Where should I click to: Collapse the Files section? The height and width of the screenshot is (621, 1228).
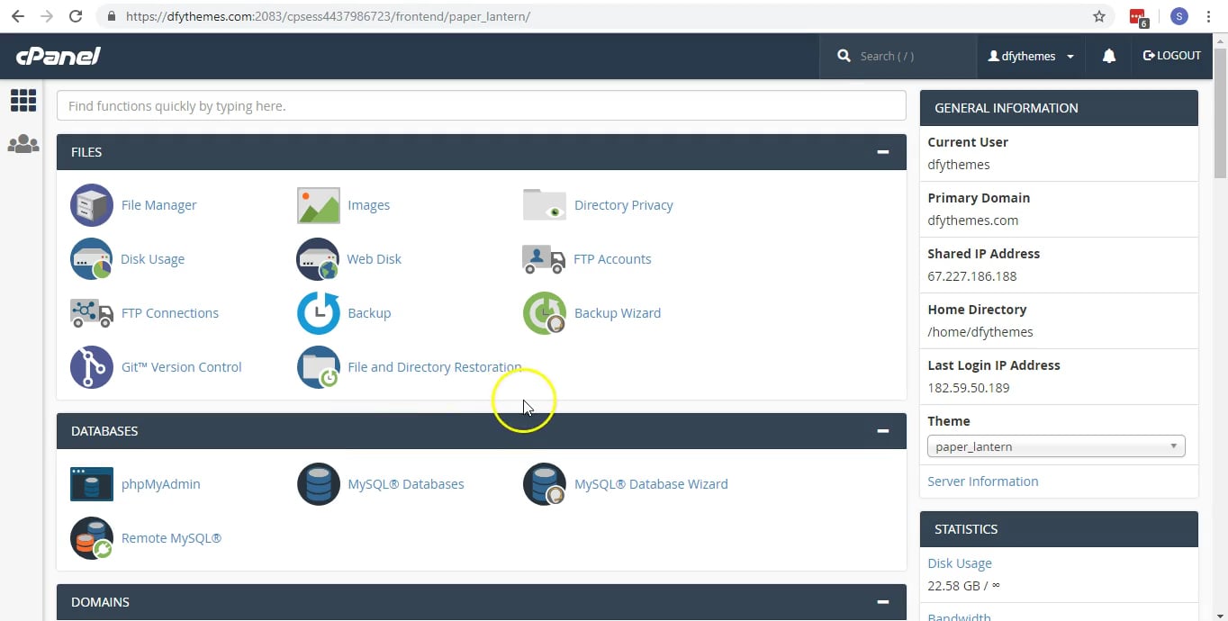(883, 152)
